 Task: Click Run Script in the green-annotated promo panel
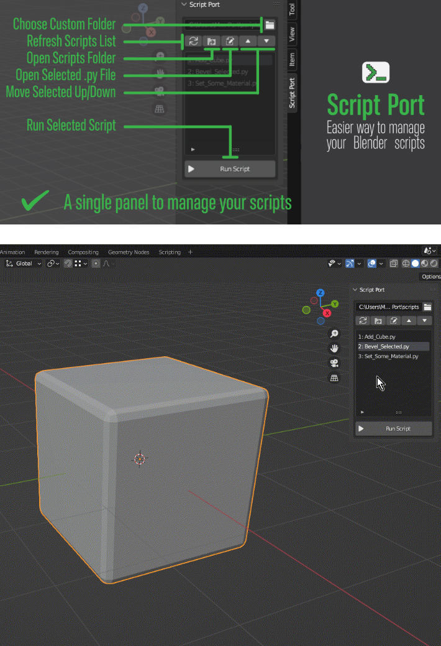point(230,169)
